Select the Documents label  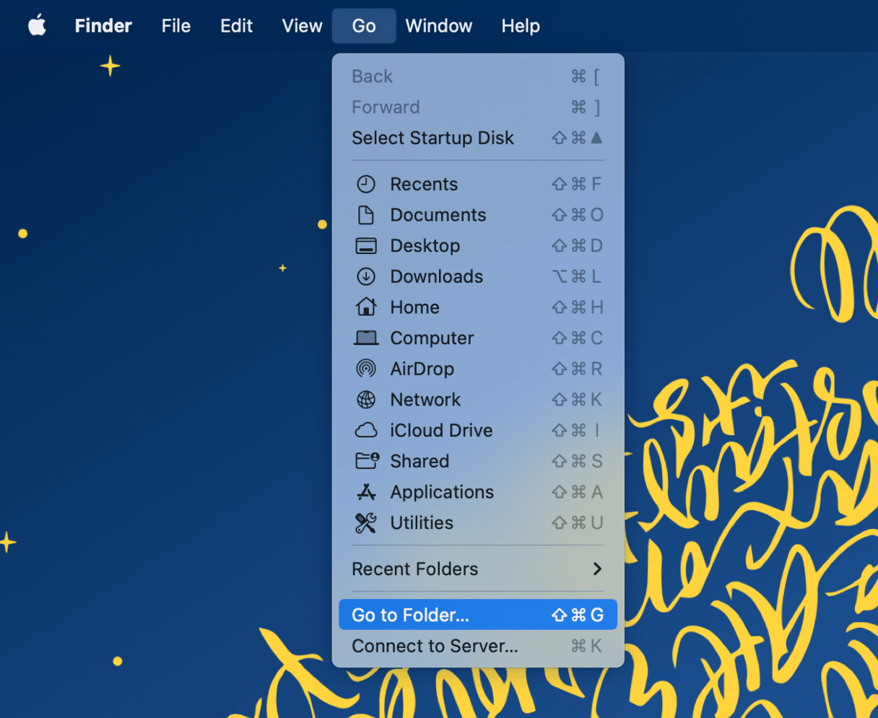click(x=438, y=215)
